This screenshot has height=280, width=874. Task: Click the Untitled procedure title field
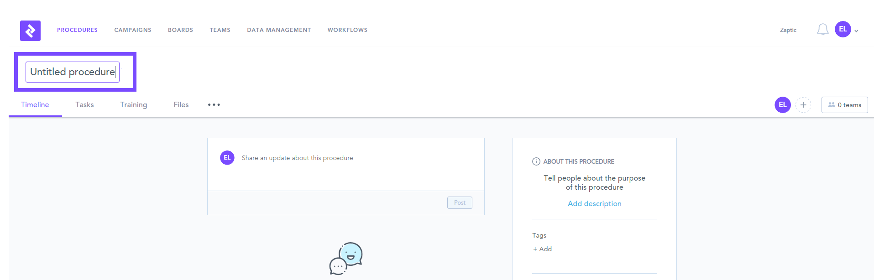tap(73, 72)
